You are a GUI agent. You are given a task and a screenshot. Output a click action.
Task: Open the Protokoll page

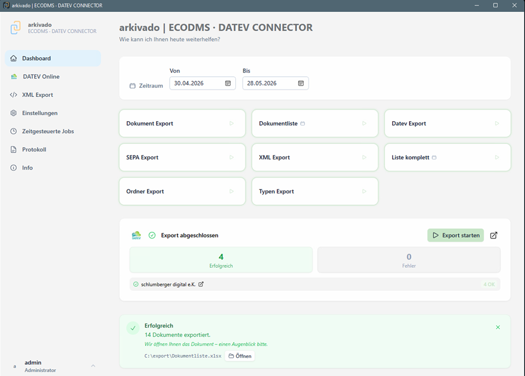(x=53, y=149)
